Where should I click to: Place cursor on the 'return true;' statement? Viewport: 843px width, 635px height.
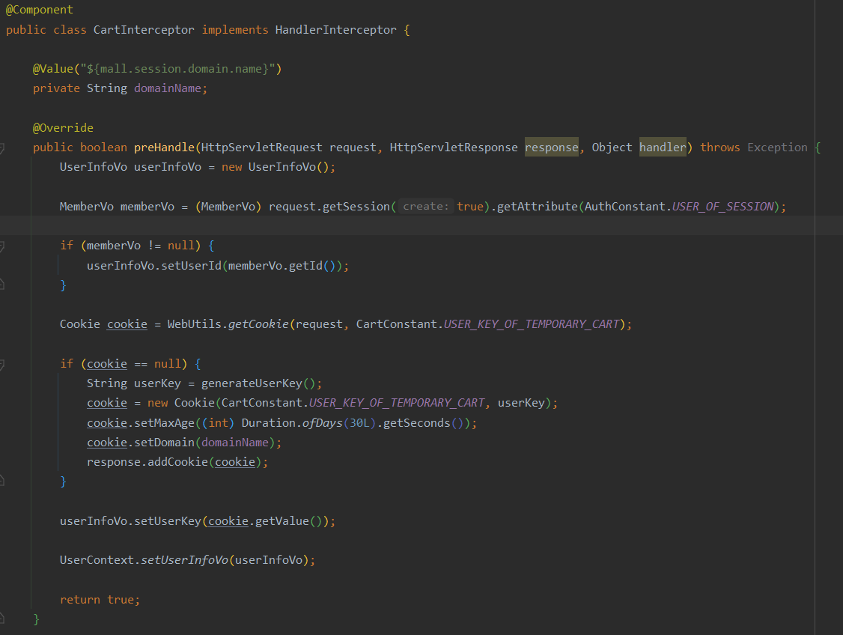point(100,600)
